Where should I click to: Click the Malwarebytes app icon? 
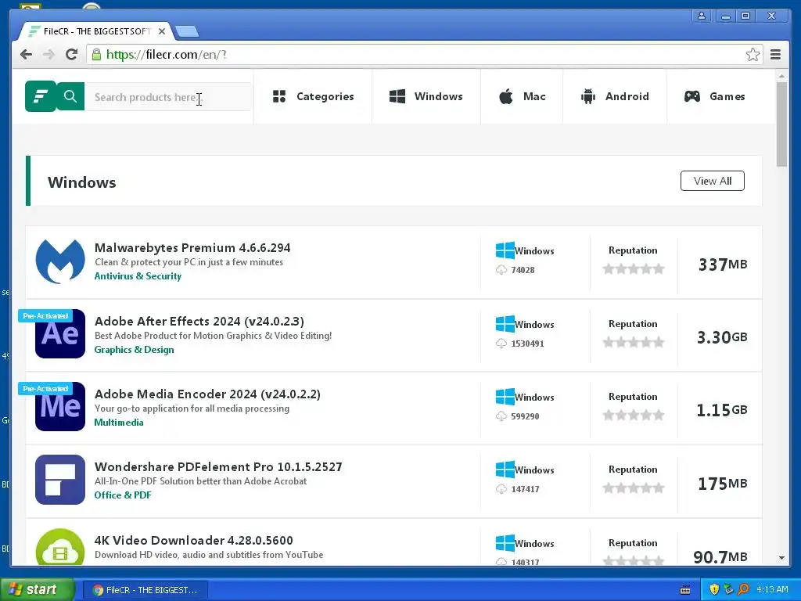[x=60, y=261]
